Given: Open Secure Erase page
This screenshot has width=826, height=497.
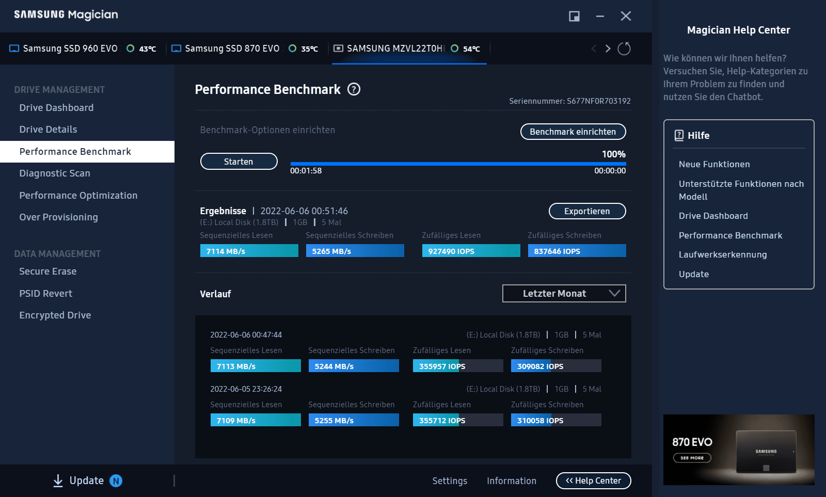Looking at the screenshot, I should pos(48,271).
